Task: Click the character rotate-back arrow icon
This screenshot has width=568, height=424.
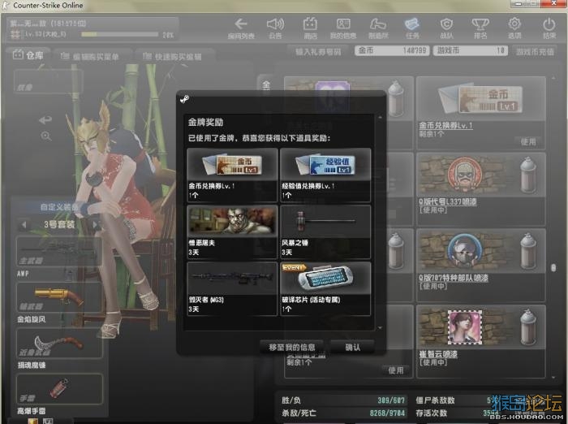Action: tap(45, 119)
